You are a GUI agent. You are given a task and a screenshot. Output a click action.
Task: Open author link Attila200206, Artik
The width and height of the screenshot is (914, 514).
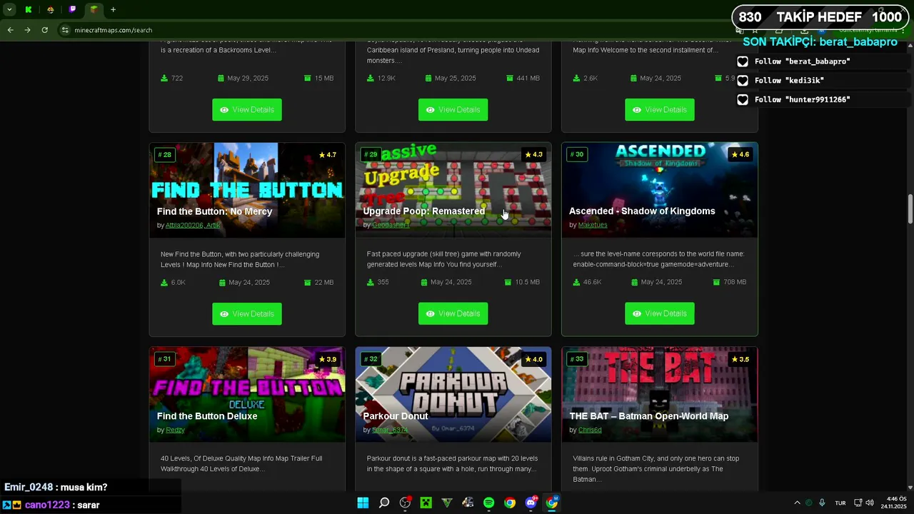coord(193,226)
